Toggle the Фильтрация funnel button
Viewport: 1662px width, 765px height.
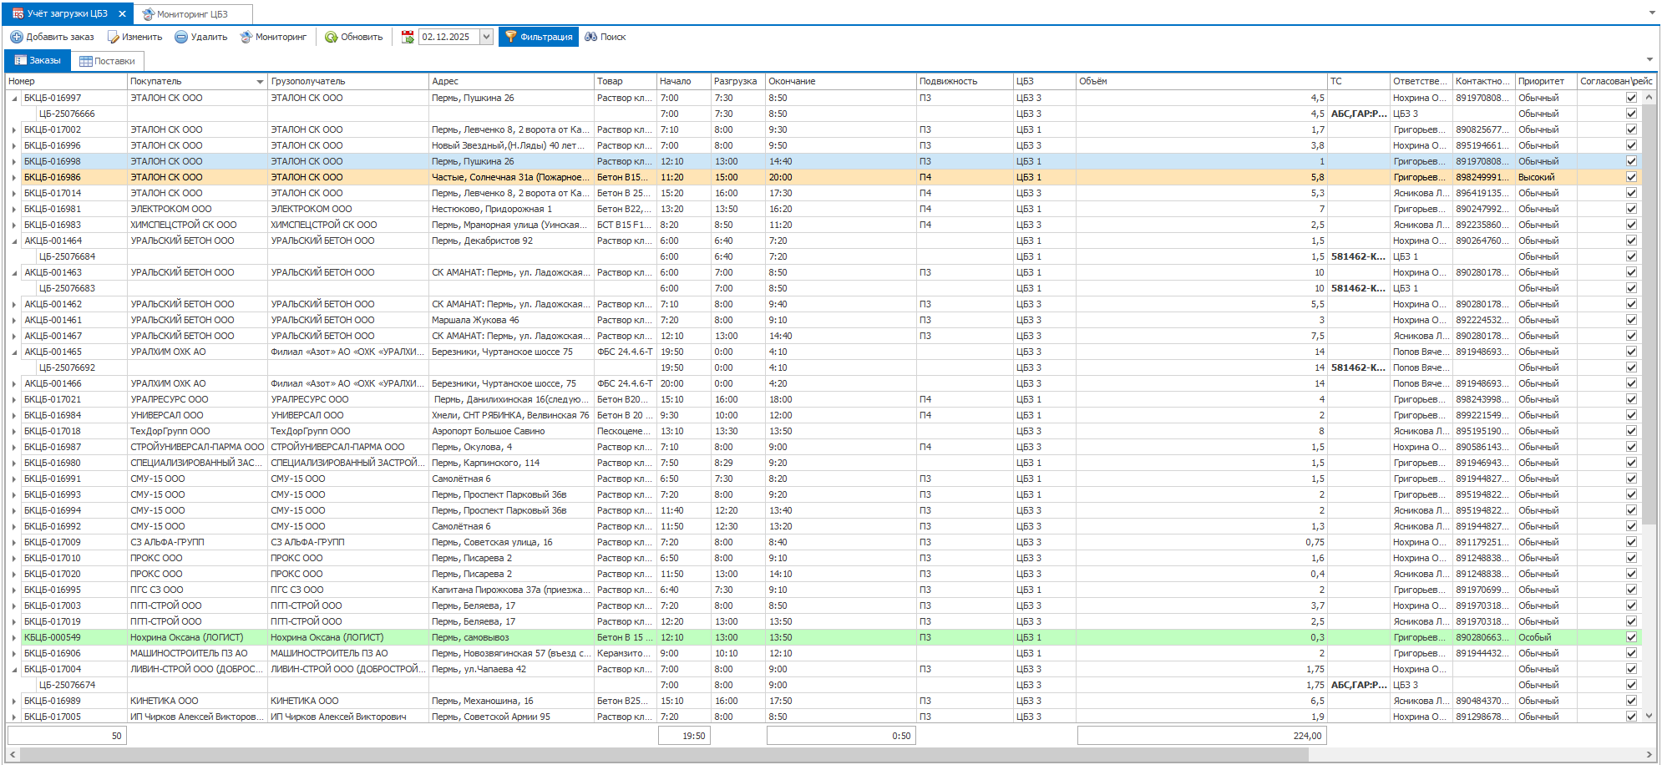point(538,37)
